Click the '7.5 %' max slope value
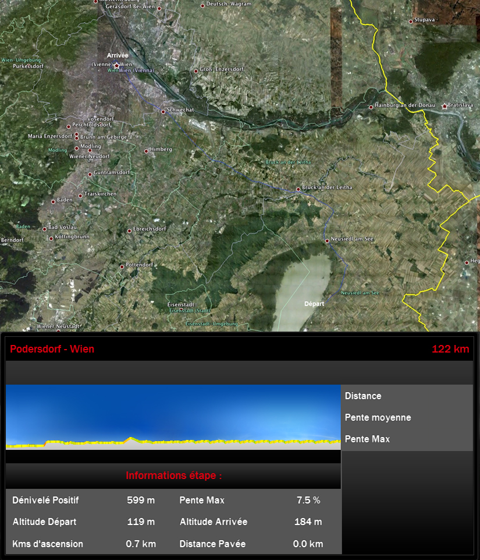Image resolution: width=480 pixels, height=560 pixels. click(308, 500)
